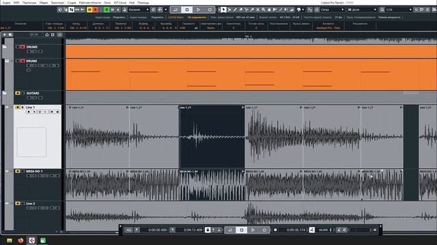The width and height of the screenshot is (437, 245).
Task: Click the Add Track plus icon
Action: pos(5,35)
